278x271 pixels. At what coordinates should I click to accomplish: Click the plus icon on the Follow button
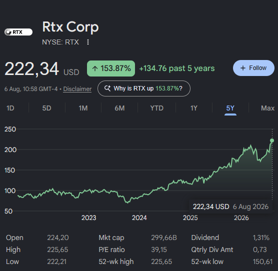pyautogui.click(x=243, y=68)
